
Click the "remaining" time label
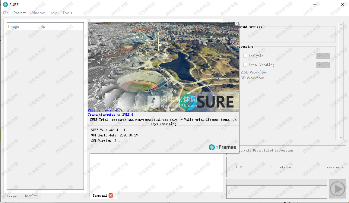[x=335, y=167]
